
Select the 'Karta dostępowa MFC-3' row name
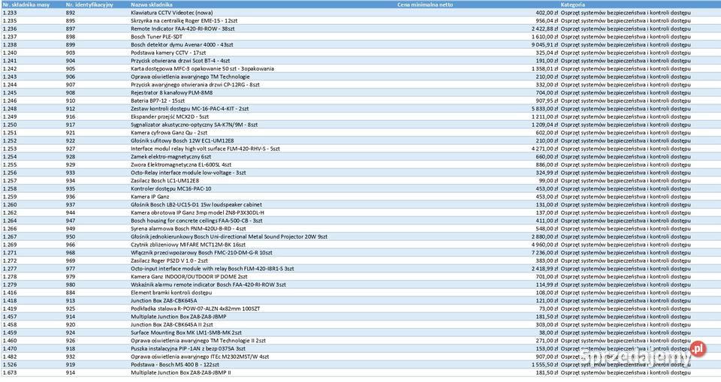pyautogui.click(x=202, y=68)
